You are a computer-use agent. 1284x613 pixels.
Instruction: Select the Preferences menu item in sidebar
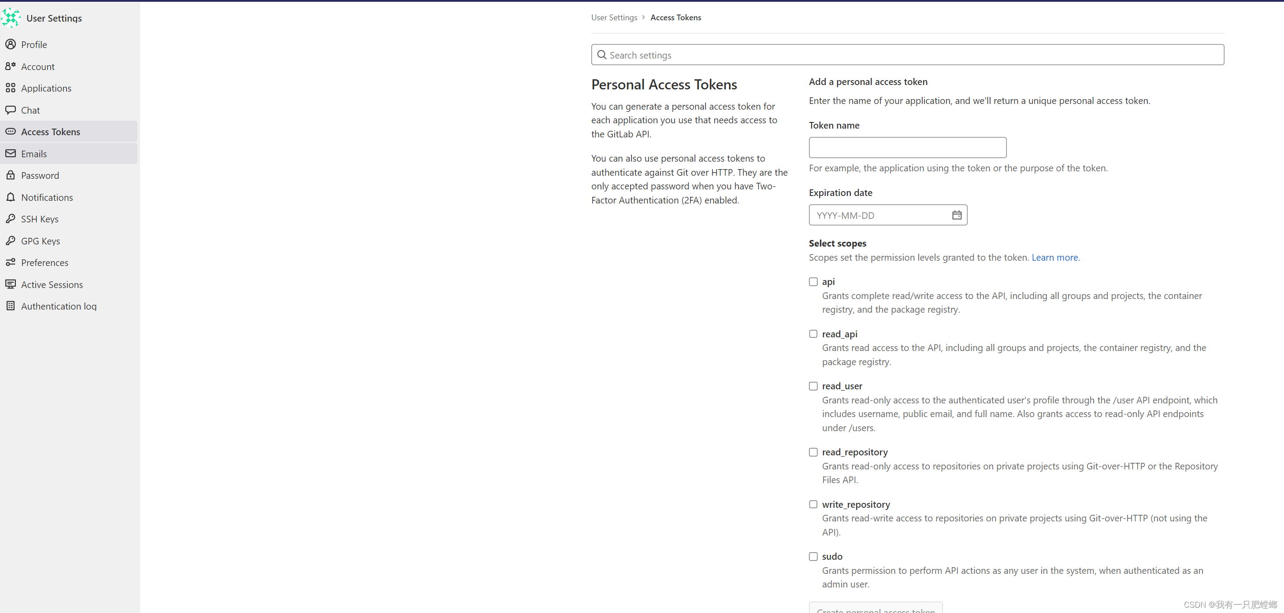pos(44,262)
